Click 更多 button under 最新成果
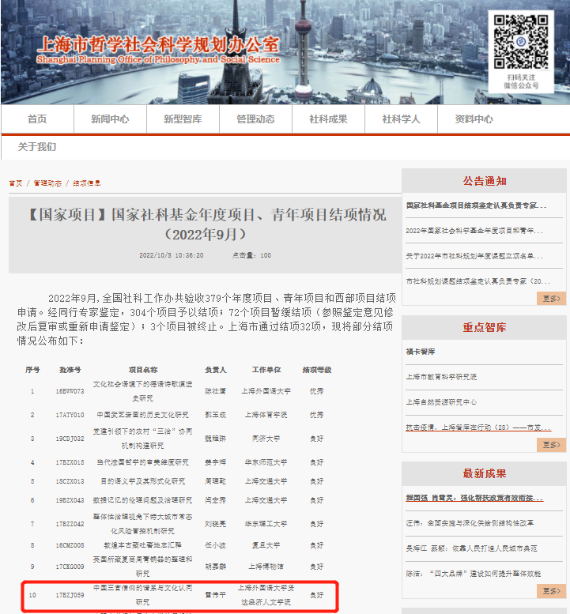The height and width of the screenshot is (614, 570). pyautogui.click(x=551, y=591)
